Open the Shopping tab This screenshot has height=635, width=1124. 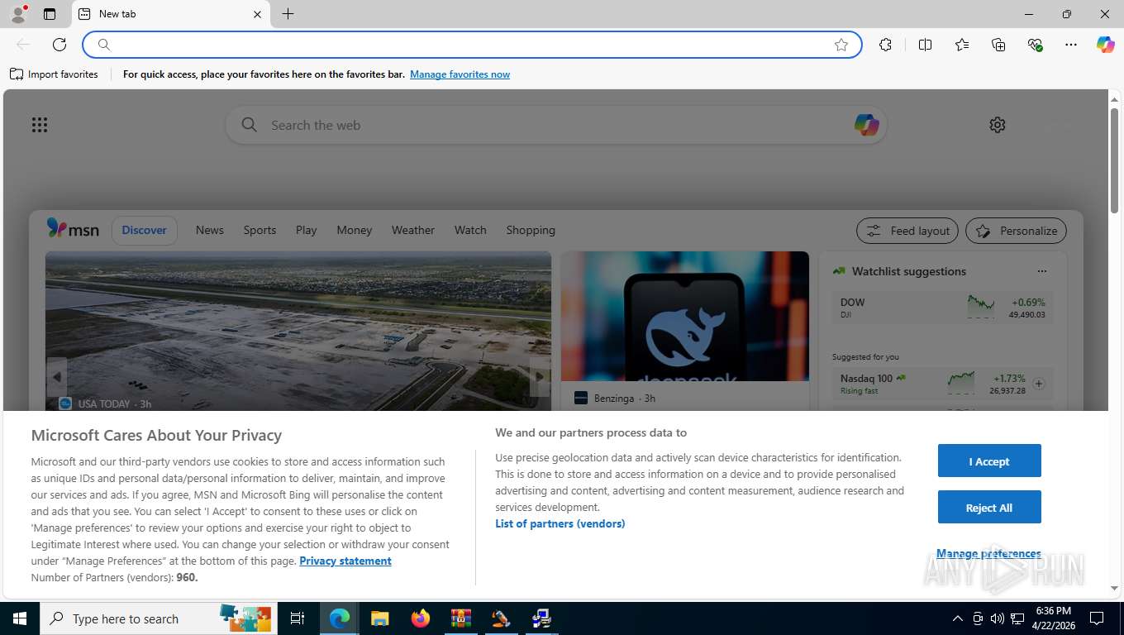[x=531, y=231]
